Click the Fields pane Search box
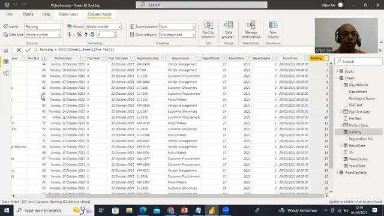 [359, 61]
